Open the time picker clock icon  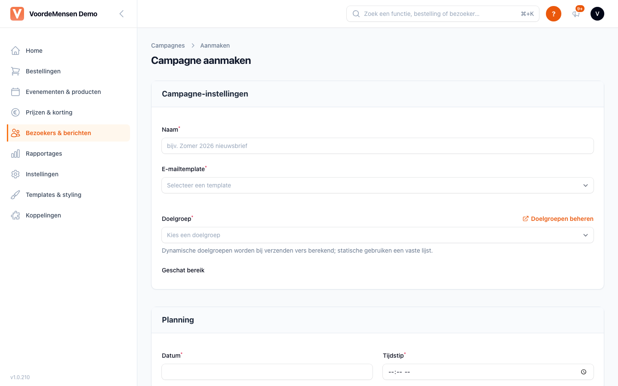[584, 372]
